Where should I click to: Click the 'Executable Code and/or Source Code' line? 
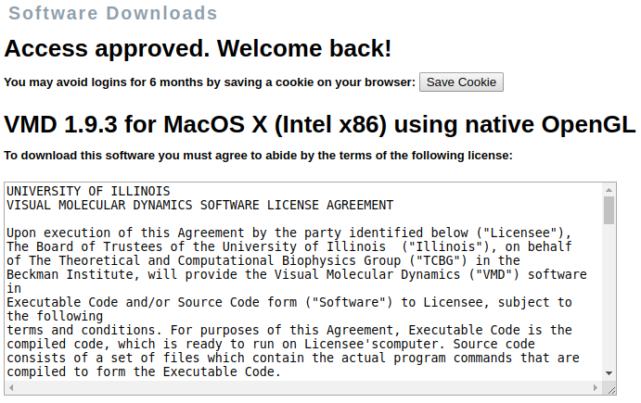click(x=289, y=302)
